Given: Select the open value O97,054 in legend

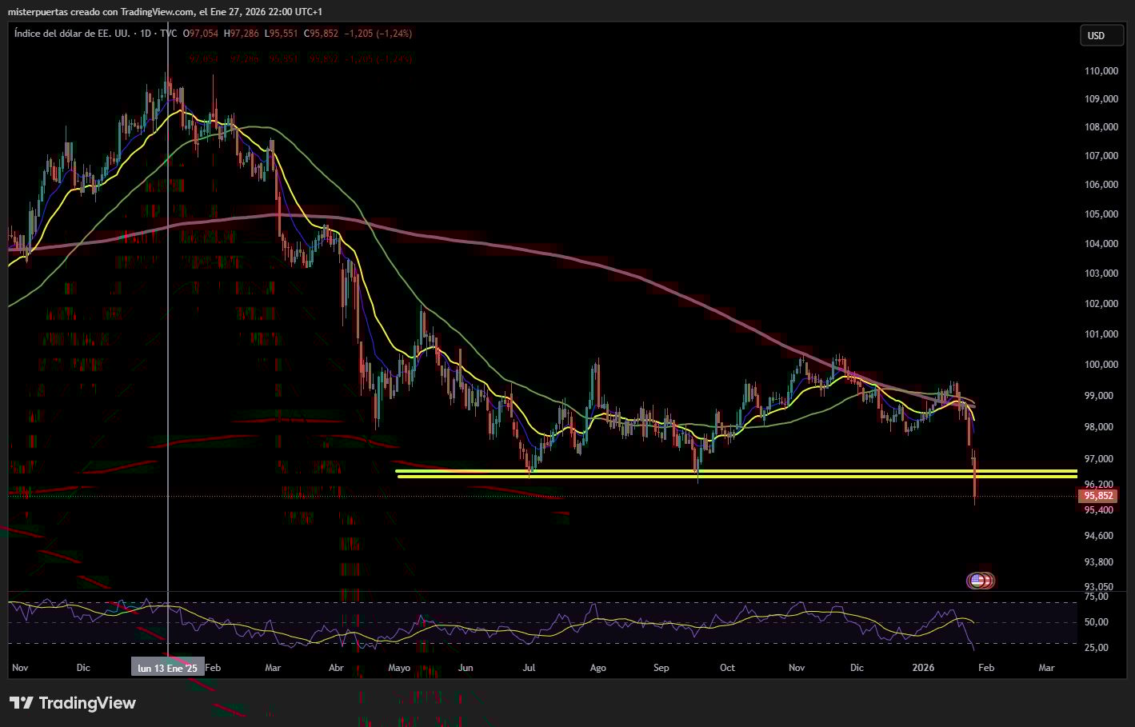Looking at the screenshot, I should point(200,34).
